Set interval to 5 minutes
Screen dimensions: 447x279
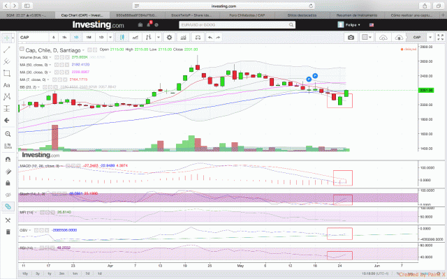[x=54, y=37]
